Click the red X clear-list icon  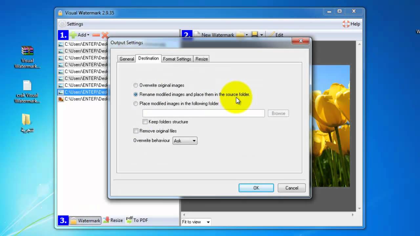(x=105, y=35)
